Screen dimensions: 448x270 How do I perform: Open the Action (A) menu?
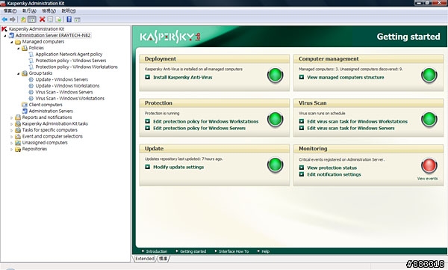(29, 11)
